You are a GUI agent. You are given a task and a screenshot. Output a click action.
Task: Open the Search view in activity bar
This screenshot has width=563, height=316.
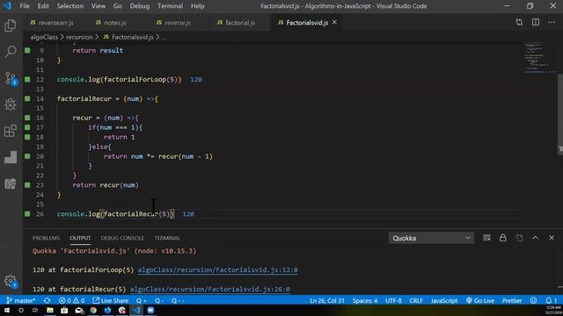click(11, 52)
